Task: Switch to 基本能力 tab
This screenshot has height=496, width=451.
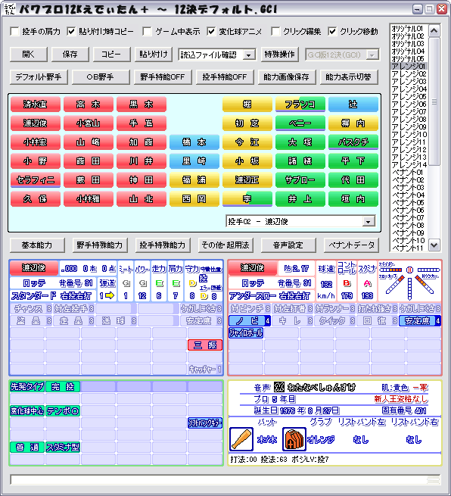Action: point(37,245)
